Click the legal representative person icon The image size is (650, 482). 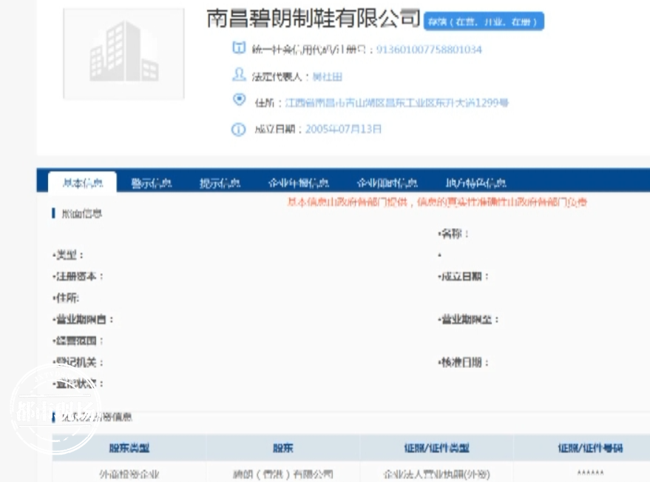coord(239,75)
